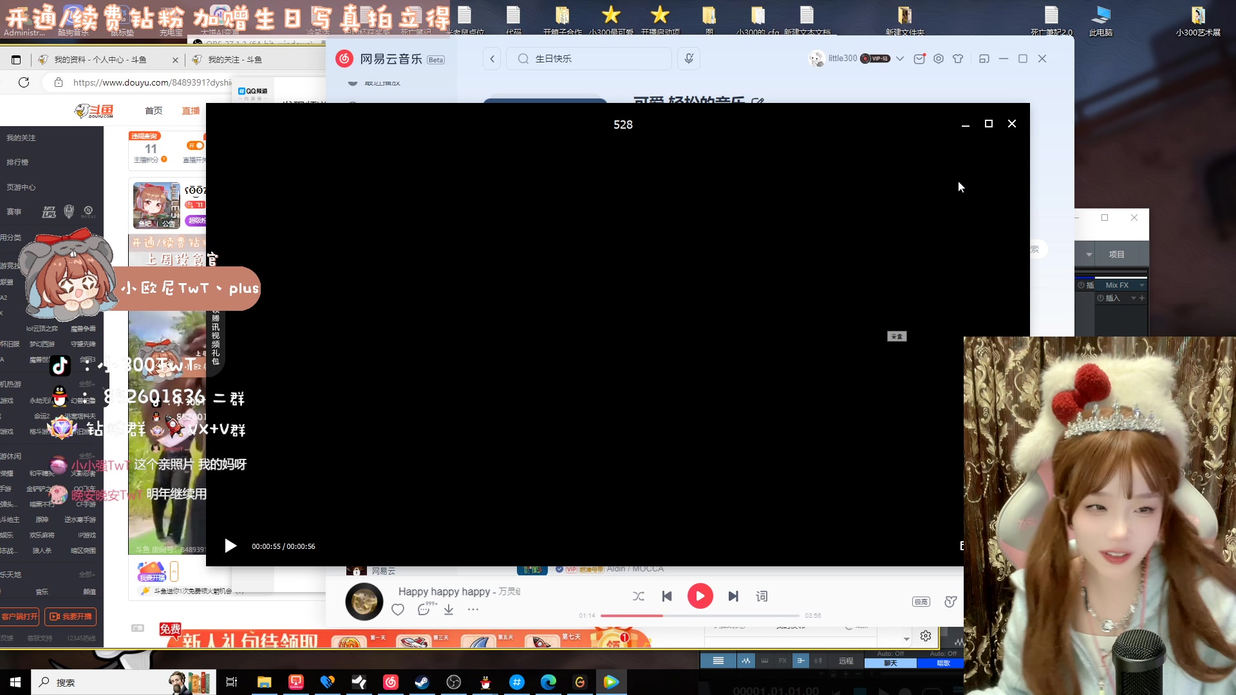
Task: Skip to previous track in NetEase Music
Action: pyautogui.click(x=667, y=597)
